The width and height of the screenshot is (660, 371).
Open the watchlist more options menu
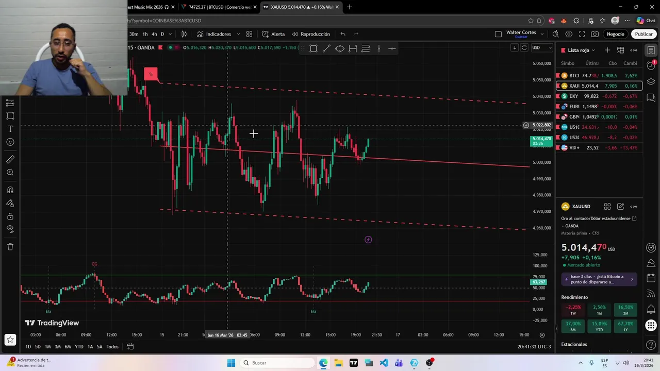tap(634, 50)
